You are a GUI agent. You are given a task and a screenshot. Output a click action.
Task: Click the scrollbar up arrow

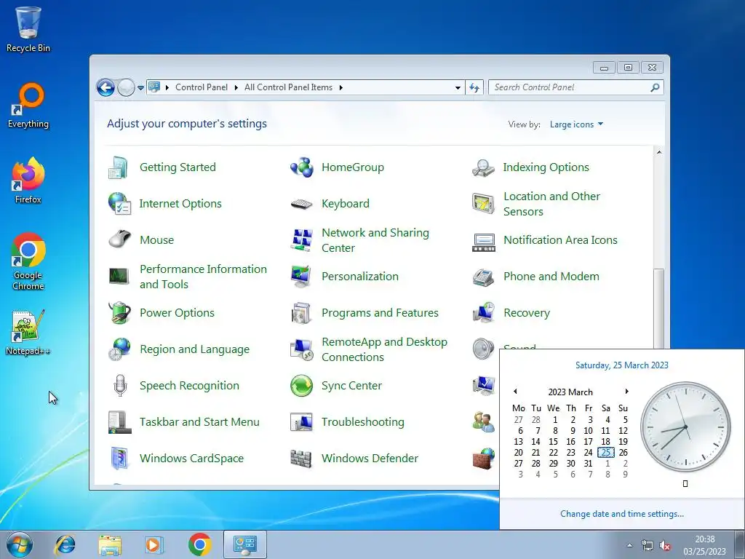[x=659, y=152]
